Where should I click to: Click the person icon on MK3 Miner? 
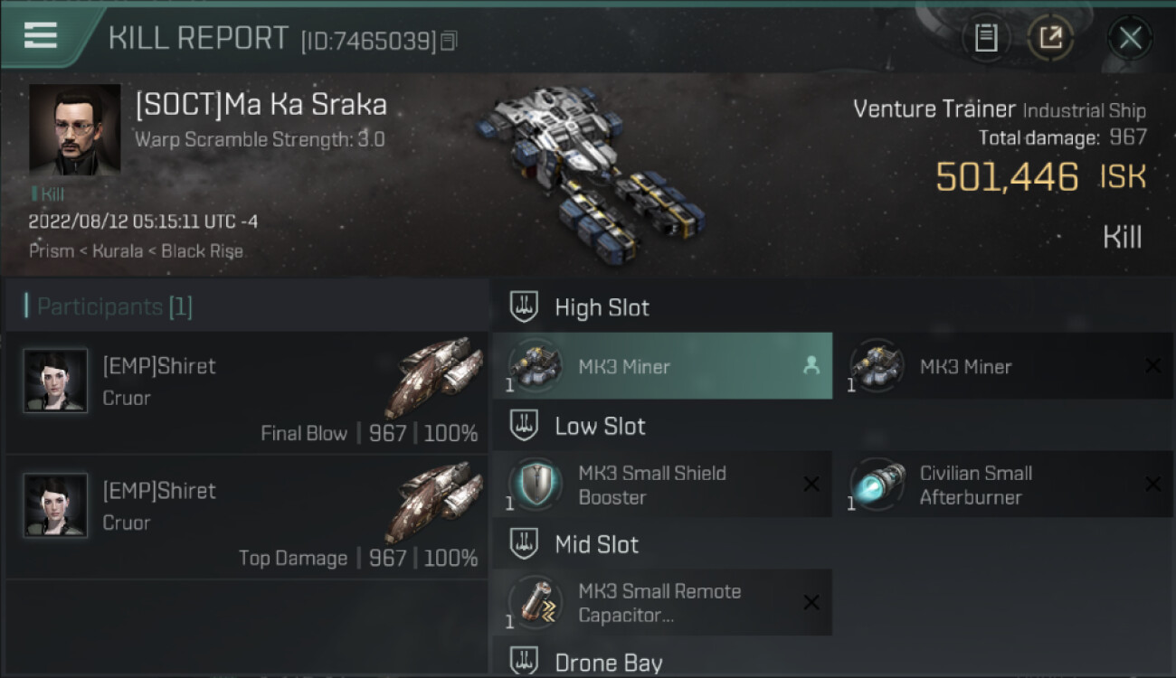(x=811, y=366)
